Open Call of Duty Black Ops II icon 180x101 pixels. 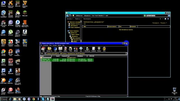coord(25,24)
